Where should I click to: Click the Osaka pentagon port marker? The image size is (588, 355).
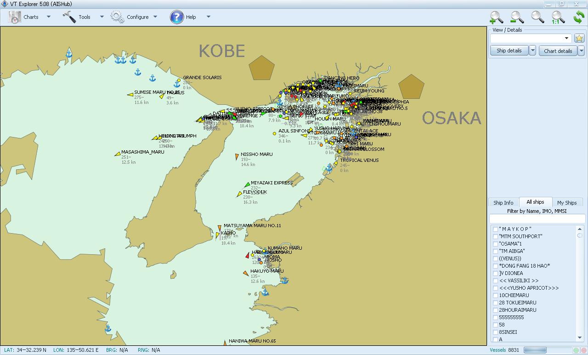point(411,86)
